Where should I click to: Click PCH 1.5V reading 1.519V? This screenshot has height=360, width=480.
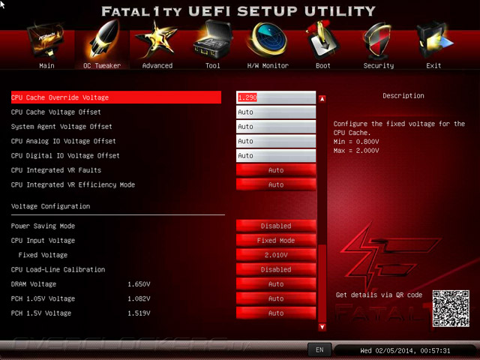(139, 313)
